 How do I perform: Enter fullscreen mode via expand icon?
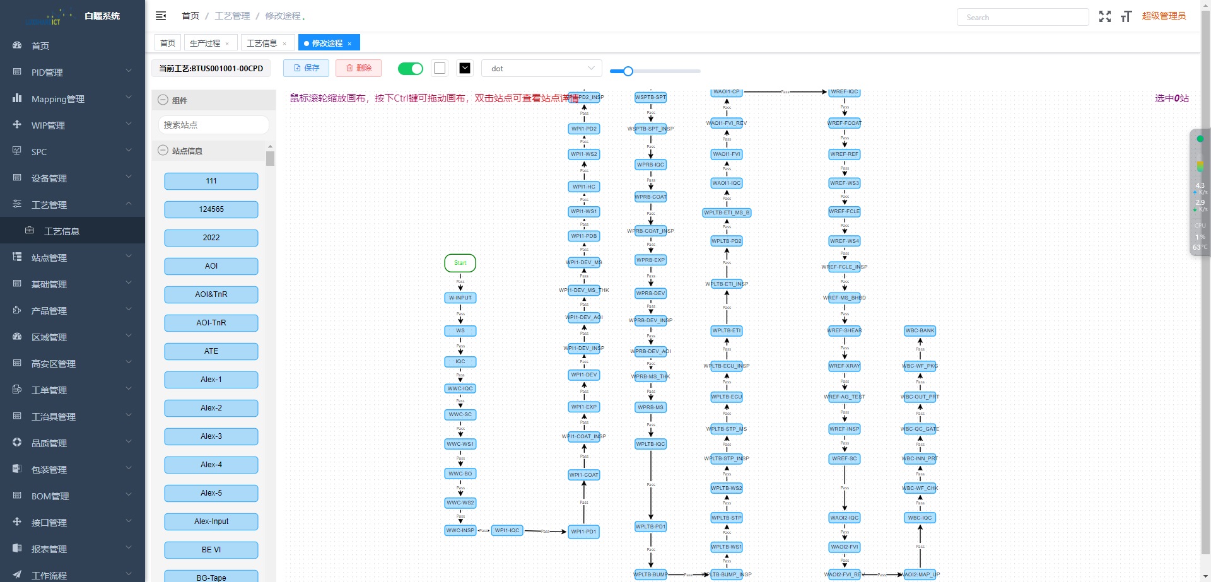click(1105, 16)
